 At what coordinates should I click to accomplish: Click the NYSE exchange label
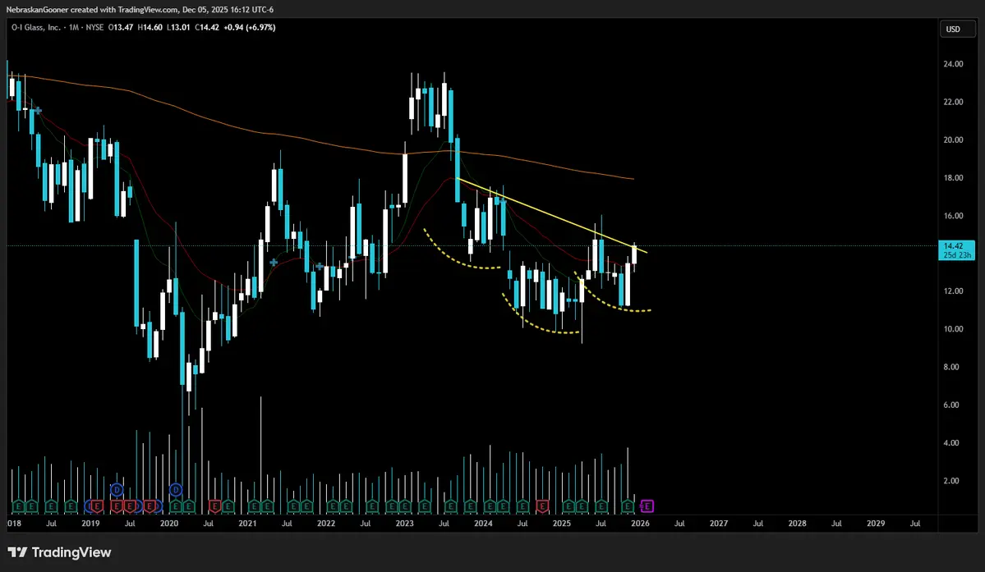pyautogui.click(x=94, y=28)
